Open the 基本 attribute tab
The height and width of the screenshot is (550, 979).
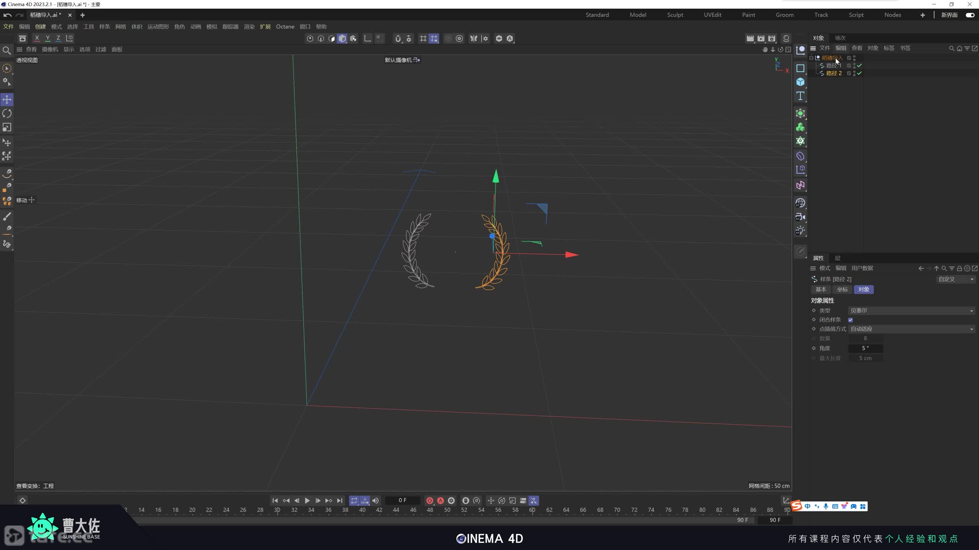point(821,290)
